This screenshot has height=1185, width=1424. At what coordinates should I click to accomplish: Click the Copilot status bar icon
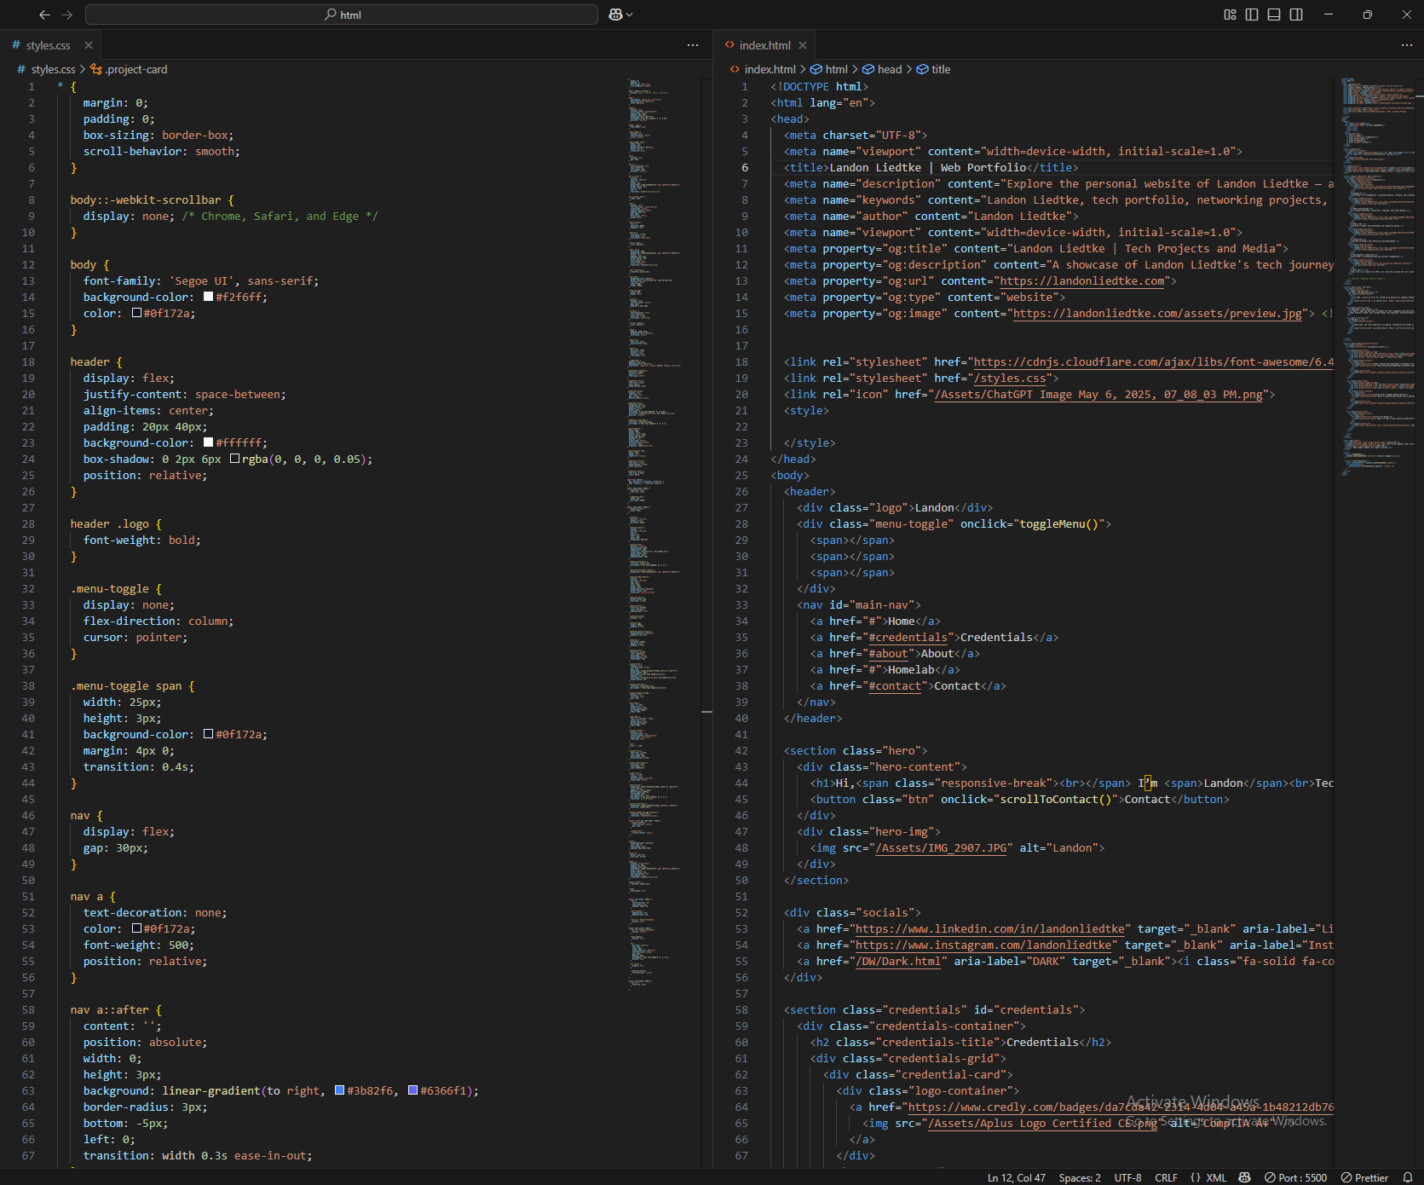[x=1244, y=1177]
